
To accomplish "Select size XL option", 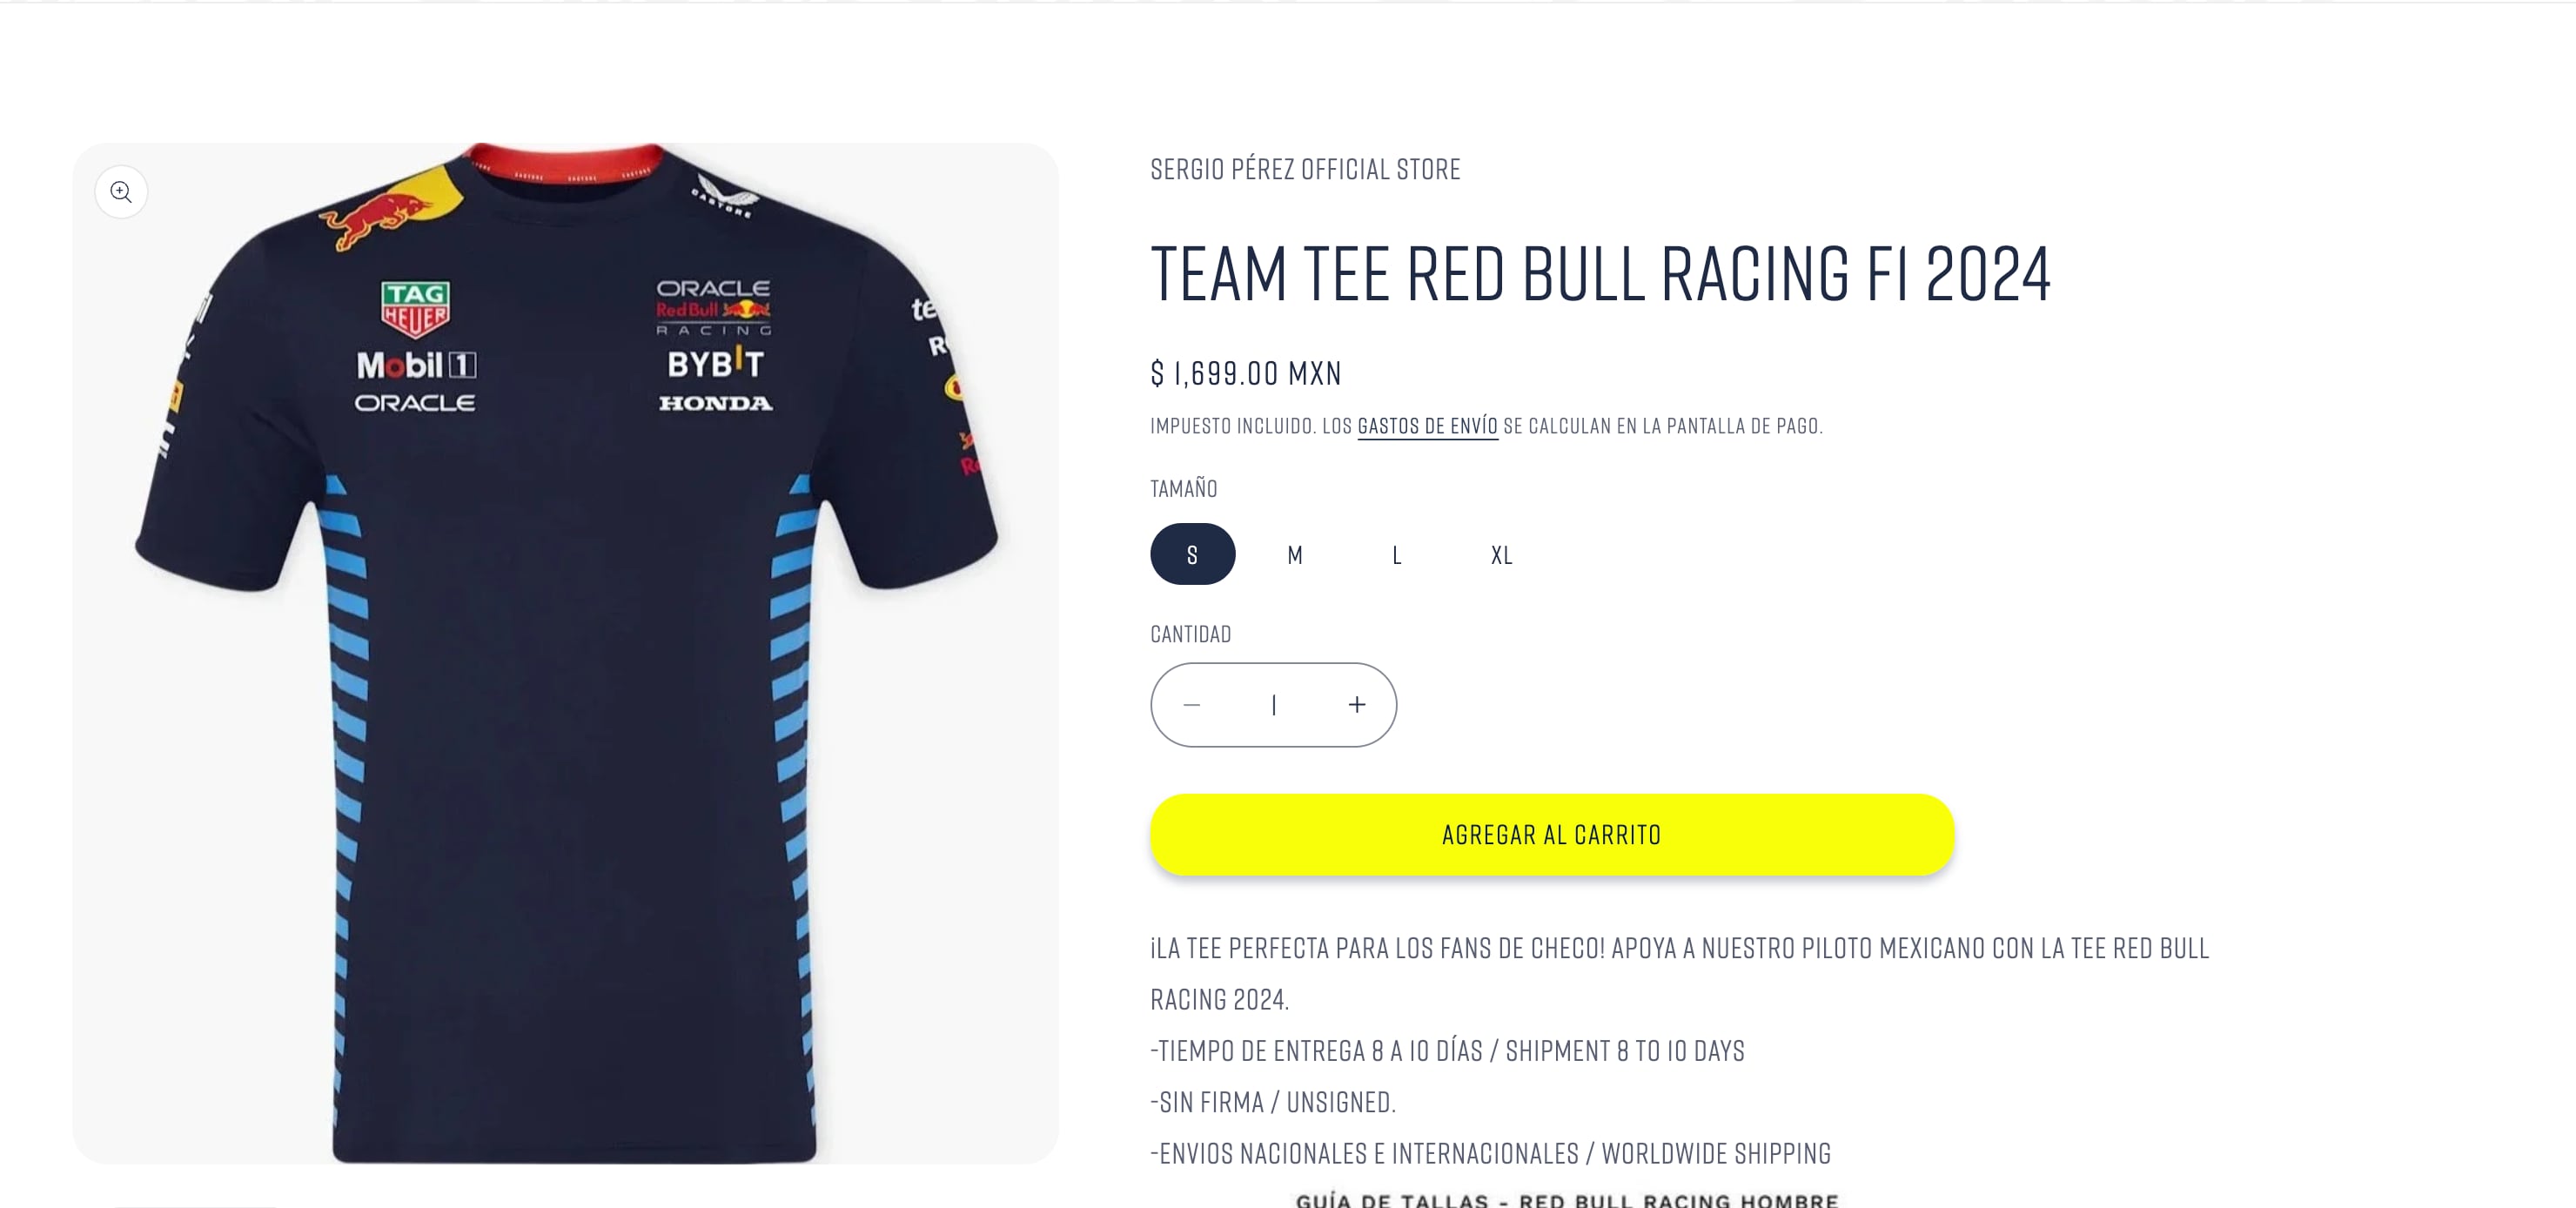I will pyautogui.click(x=1501, y=554).
